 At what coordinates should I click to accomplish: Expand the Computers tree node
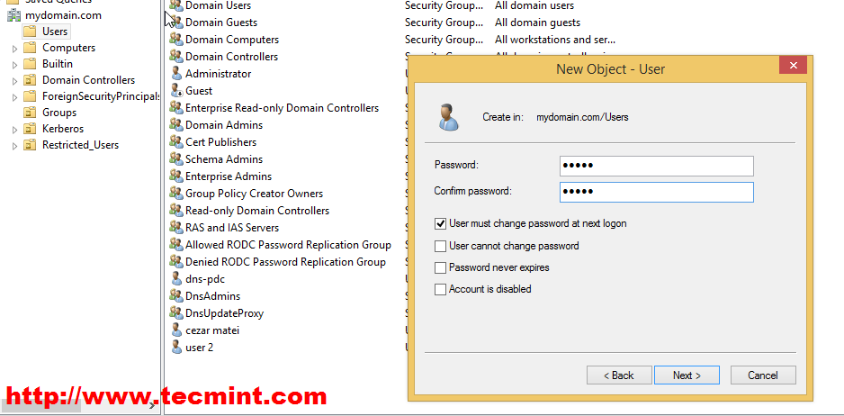point(14,49)
